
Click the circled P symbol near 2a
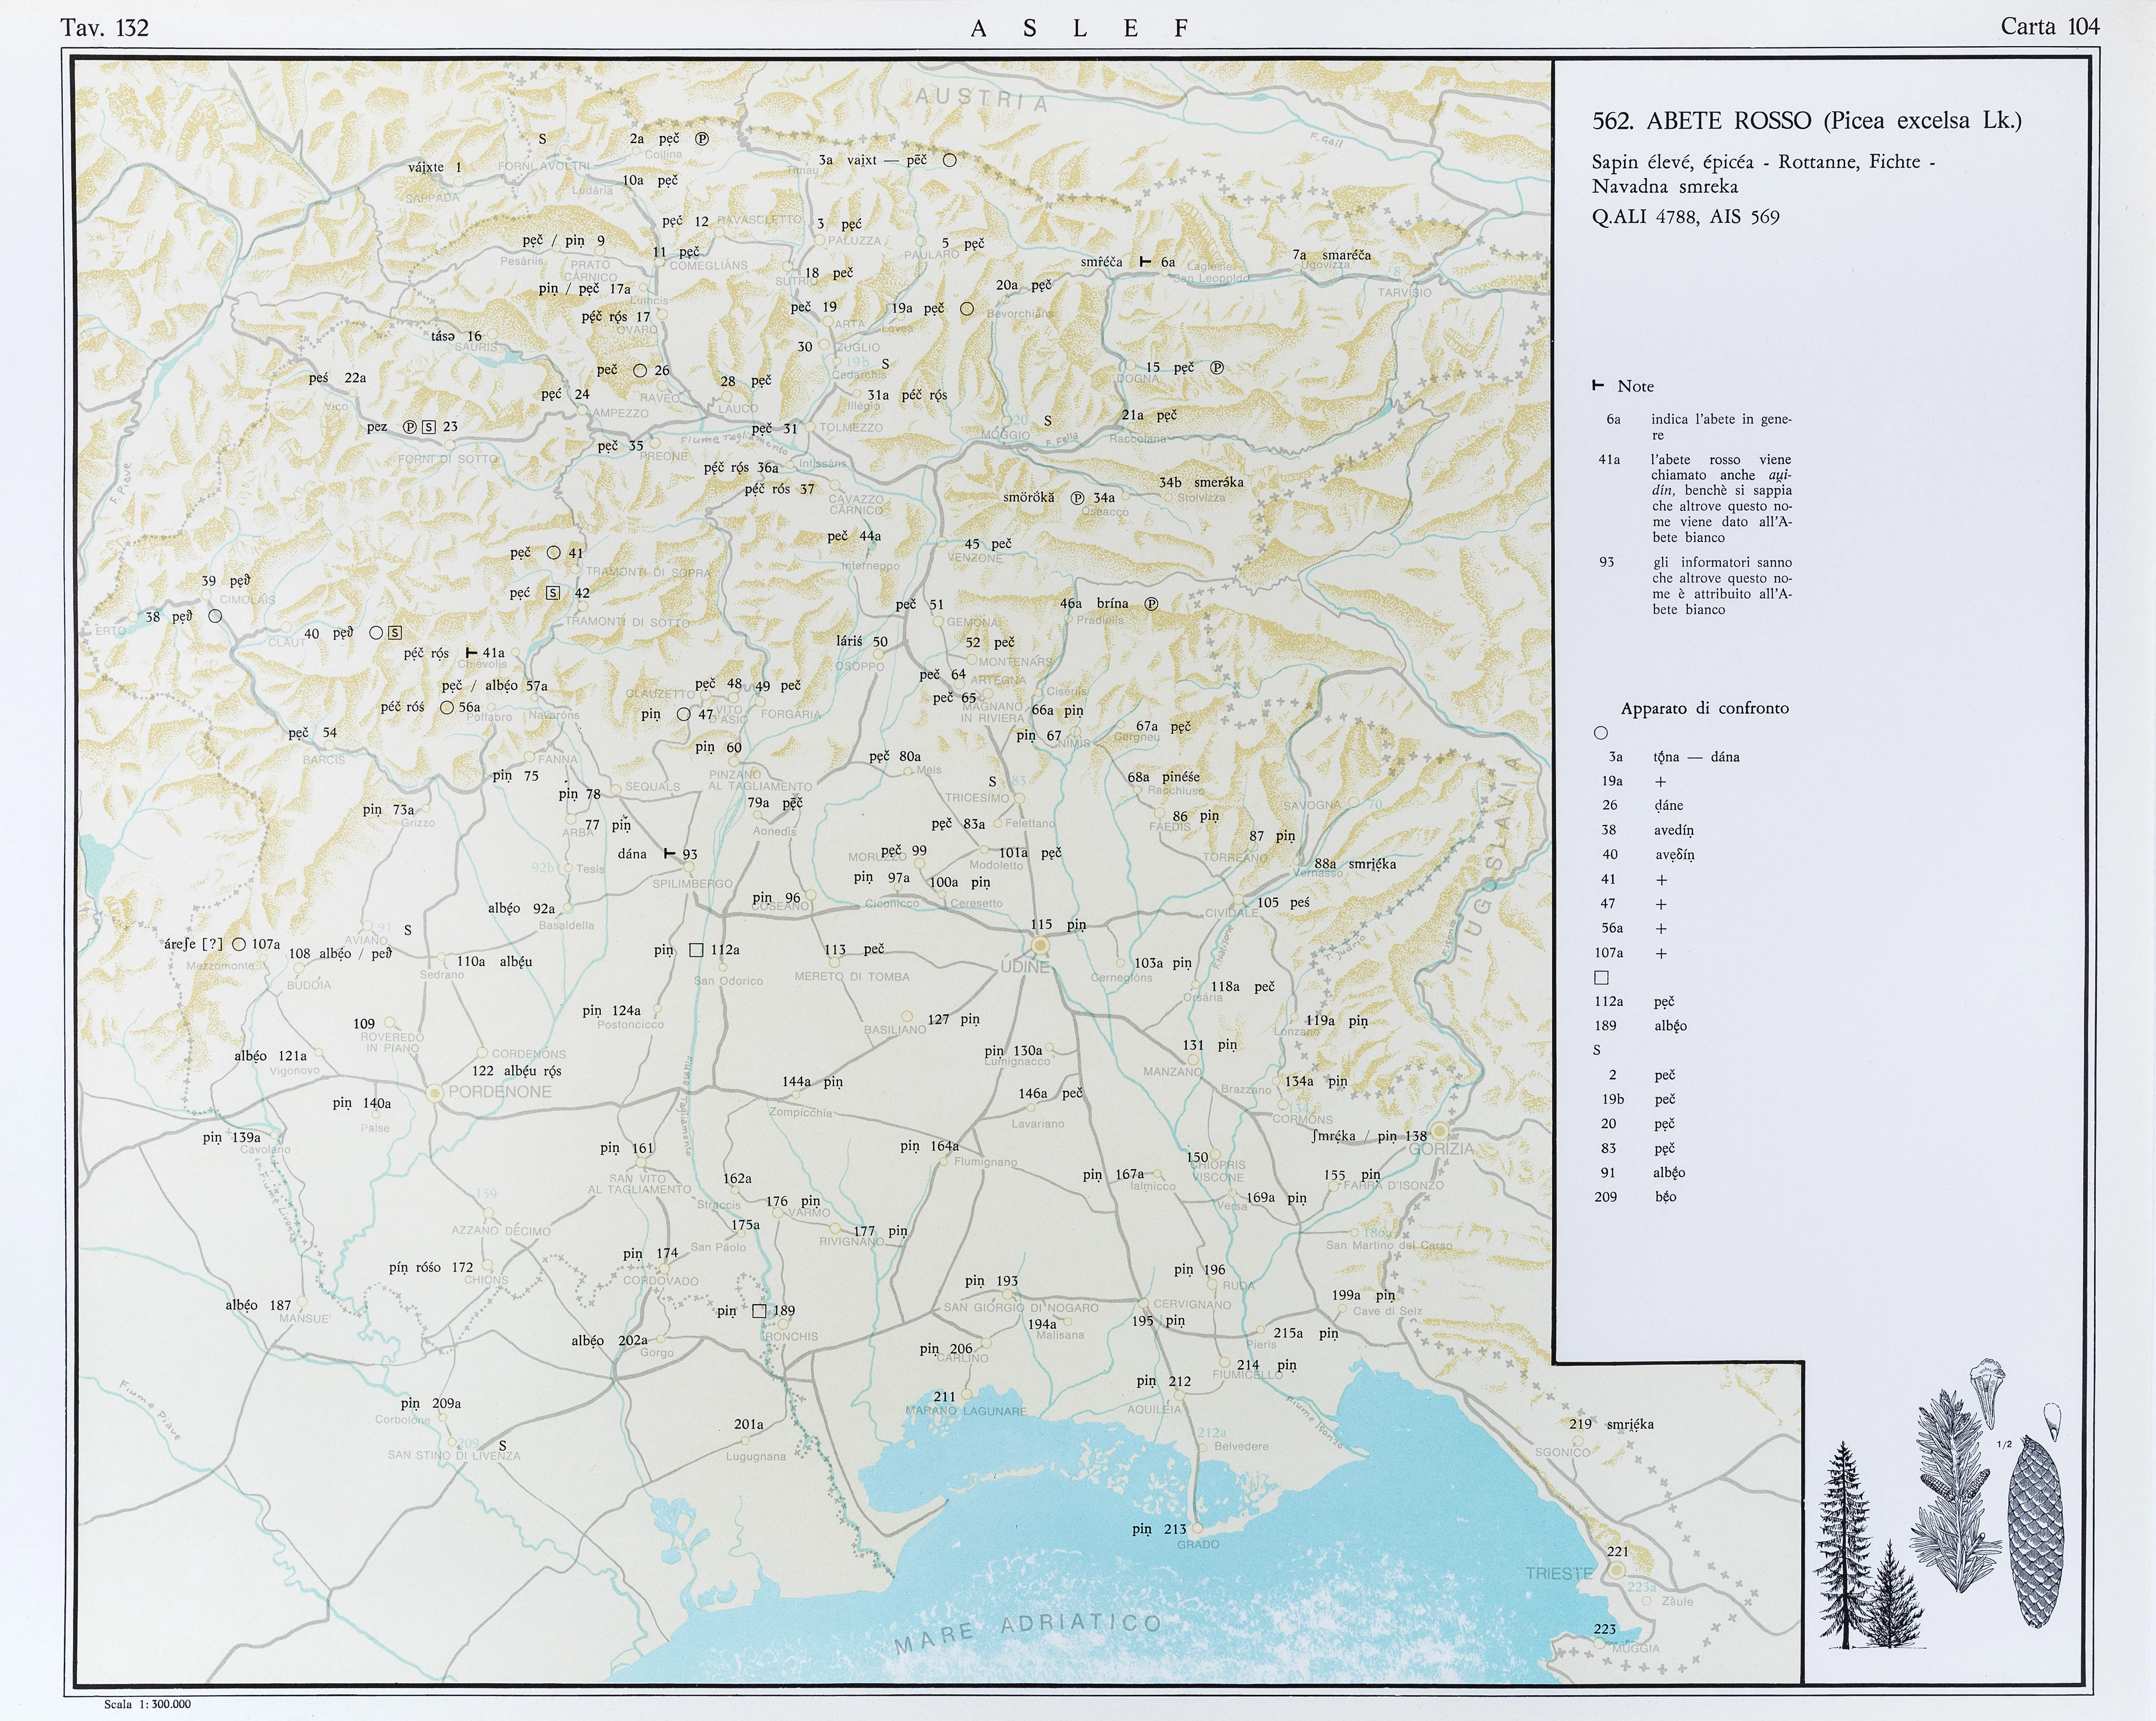(x=702, y=139)
